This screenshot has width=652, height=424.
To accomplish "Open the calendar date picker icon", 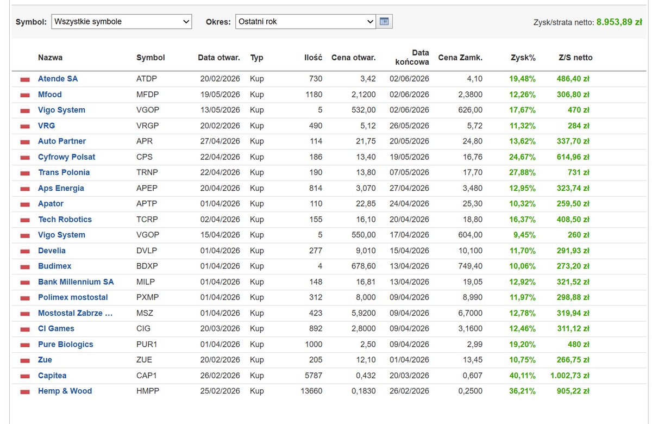I will (385, 22).
